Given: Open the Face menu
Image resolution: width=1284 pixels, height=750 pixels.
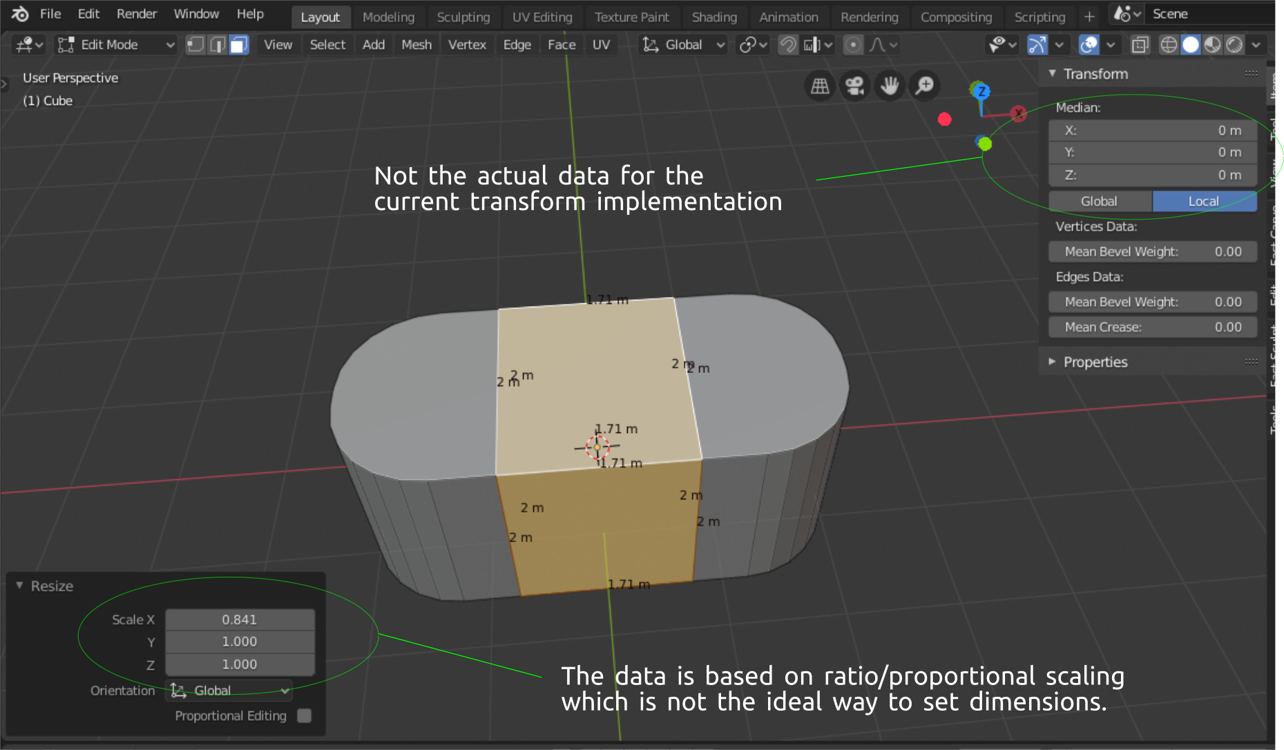Looking at the screenshot, I should [x=562, y=45].
